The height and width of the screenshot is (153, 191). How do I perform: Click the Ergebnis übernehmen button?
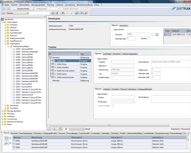[71, 9]
